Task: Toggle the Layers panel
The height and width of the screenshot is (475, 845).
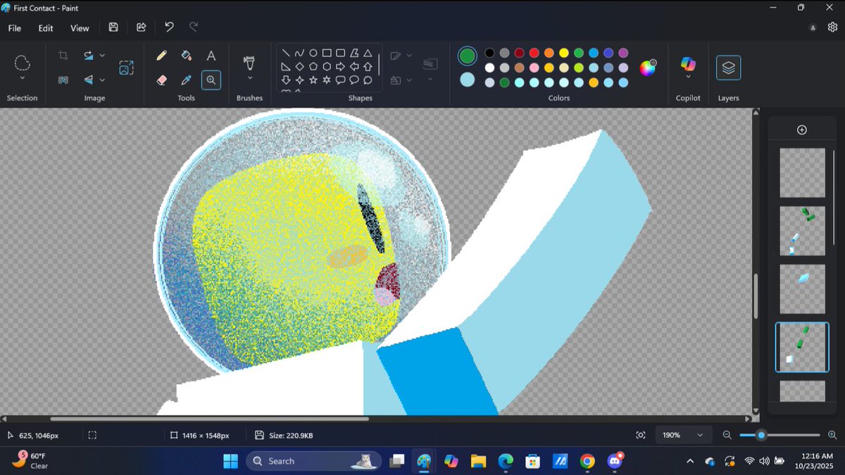Action: [728, 68]
